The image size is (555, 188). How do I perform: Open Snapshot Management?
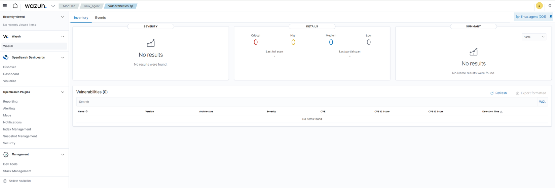pyautogui.click(x=20, y=136)
